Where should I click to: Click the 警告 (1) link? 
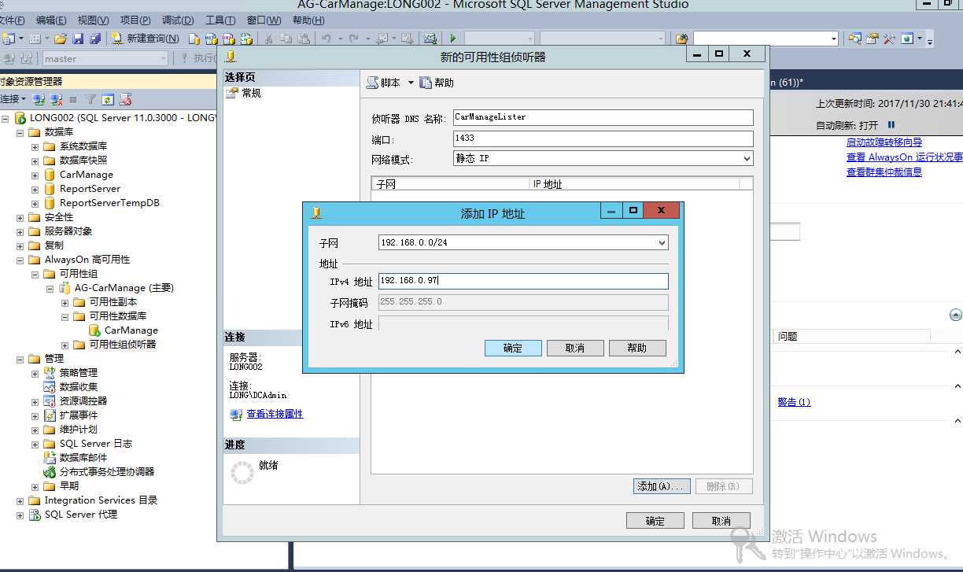click(794, 402)
